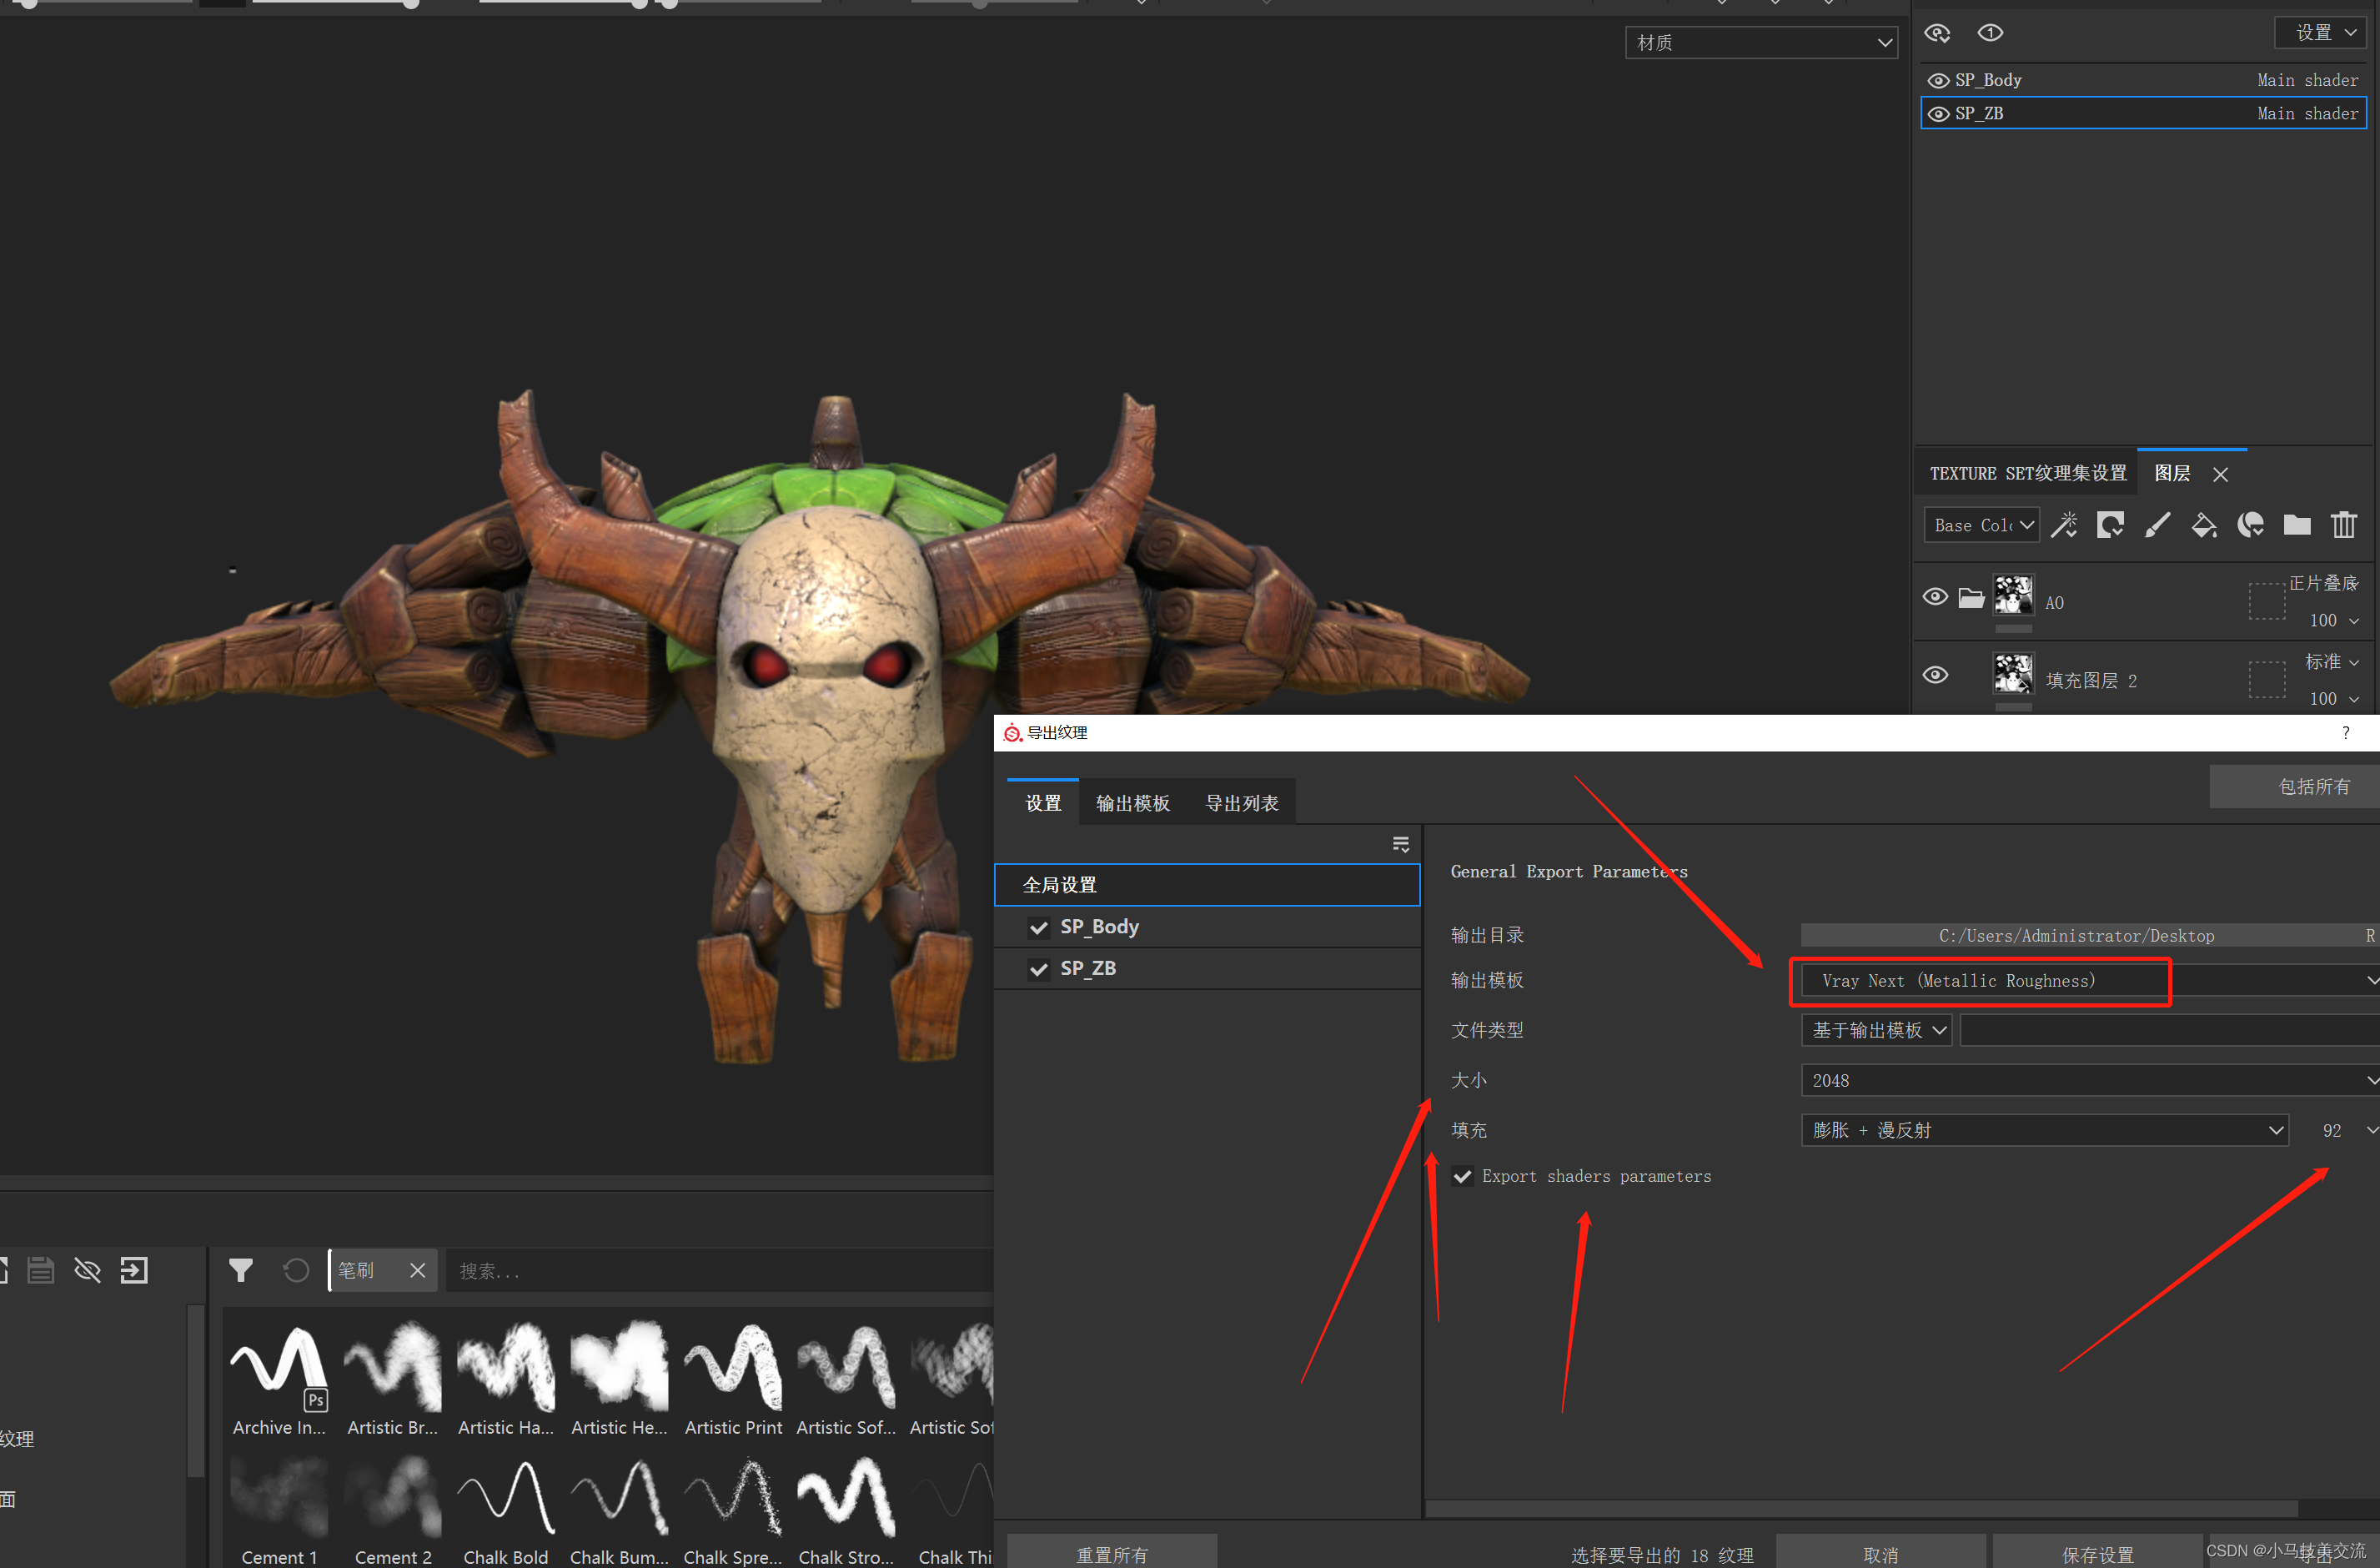Add a fill layer with bucket icon
Screen dimensions: 2380x1568
(2204, 525)
